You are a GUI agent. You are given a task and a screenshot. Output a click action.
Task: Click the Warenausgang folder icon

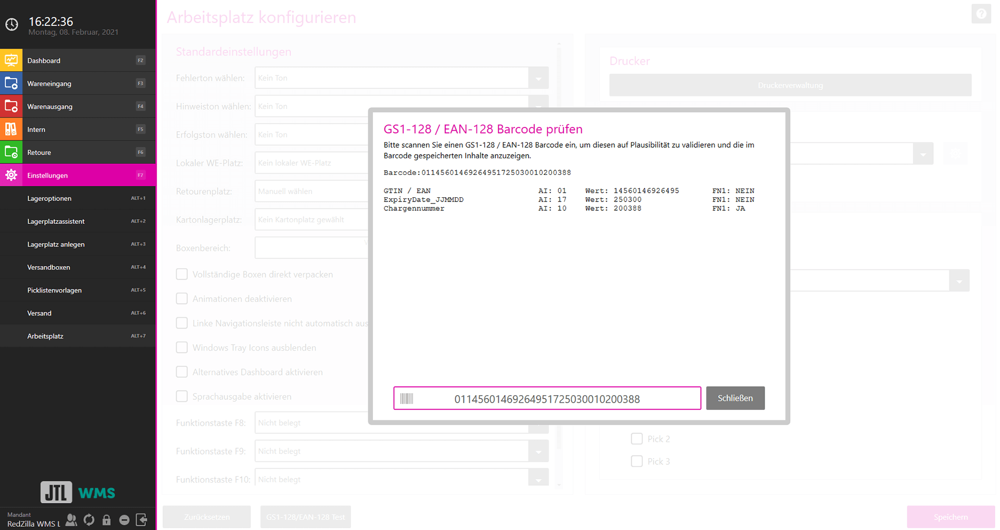[11, 106]
